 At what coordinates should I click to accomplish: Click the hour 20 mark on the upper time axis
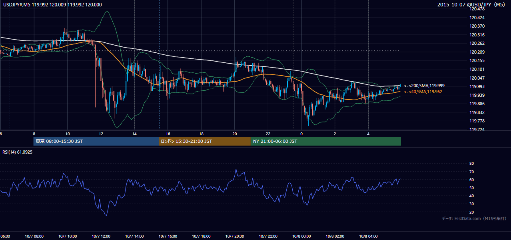pyautogui.click(x=235, y=134)
